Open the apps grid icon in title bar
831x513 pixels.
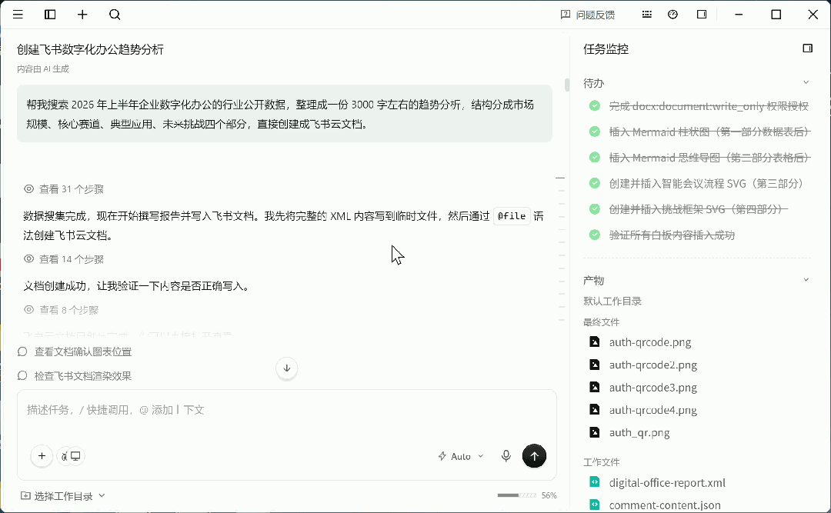pos(646,15)
